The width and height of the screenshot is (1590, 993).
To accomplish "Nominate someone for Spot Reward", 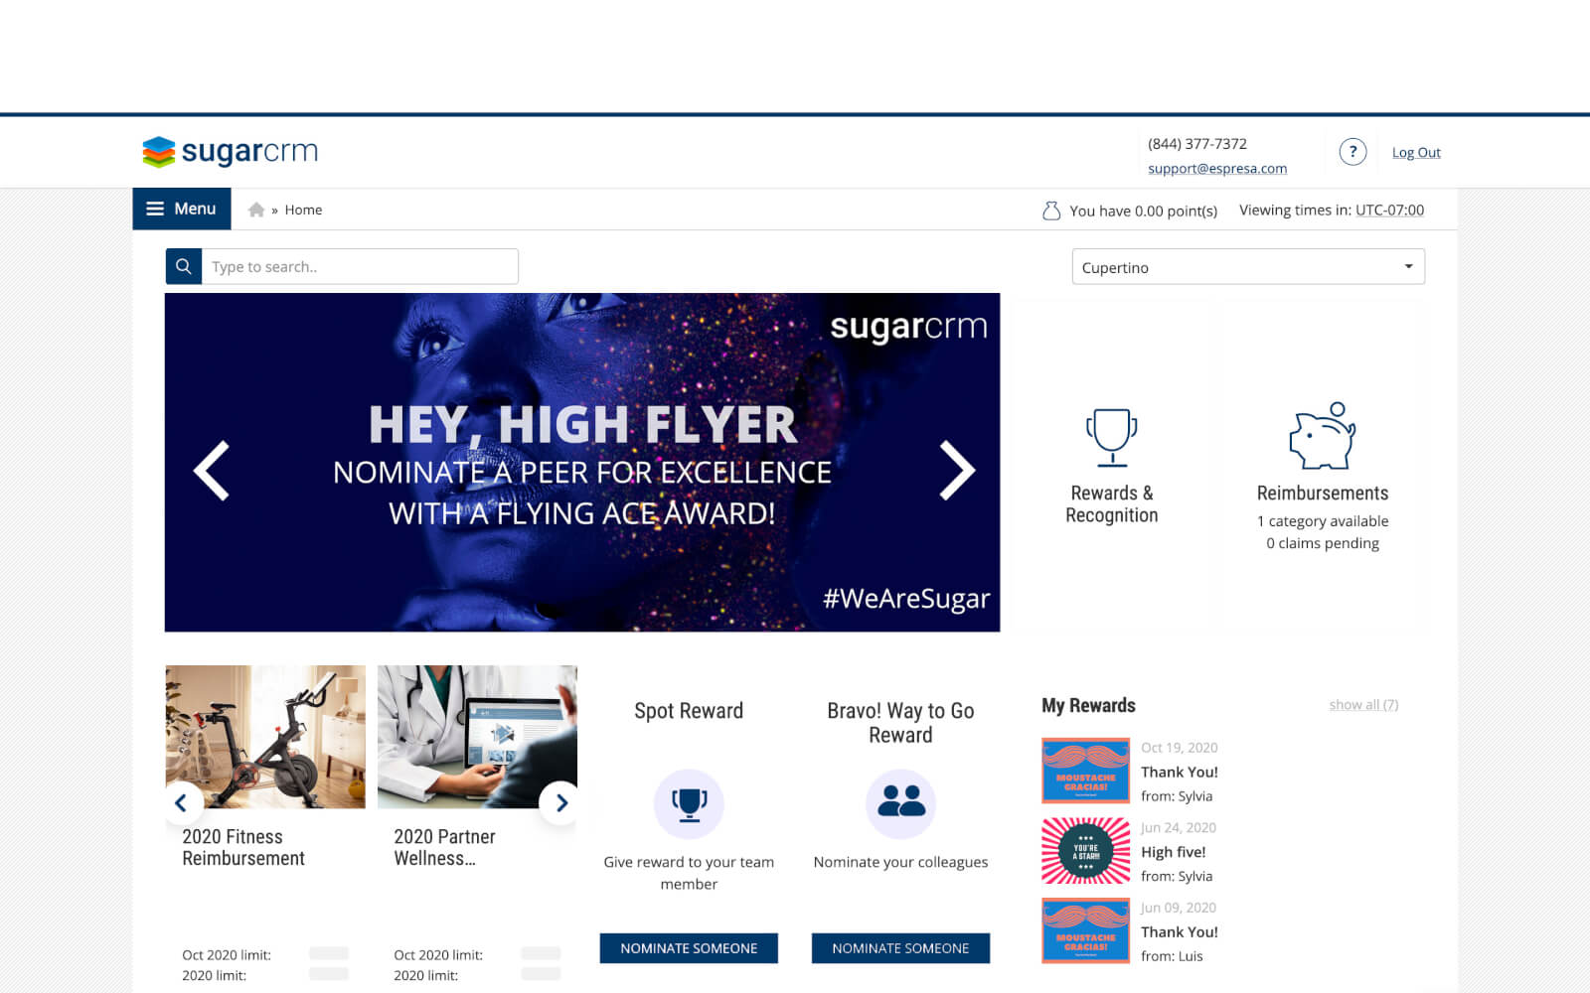I will (x=689, y=948).
